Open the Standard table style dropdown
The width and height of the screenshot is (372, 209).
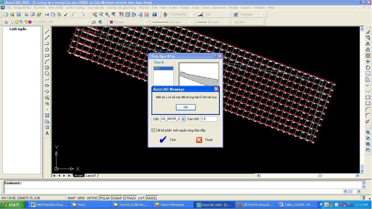[x=264, y=14]
